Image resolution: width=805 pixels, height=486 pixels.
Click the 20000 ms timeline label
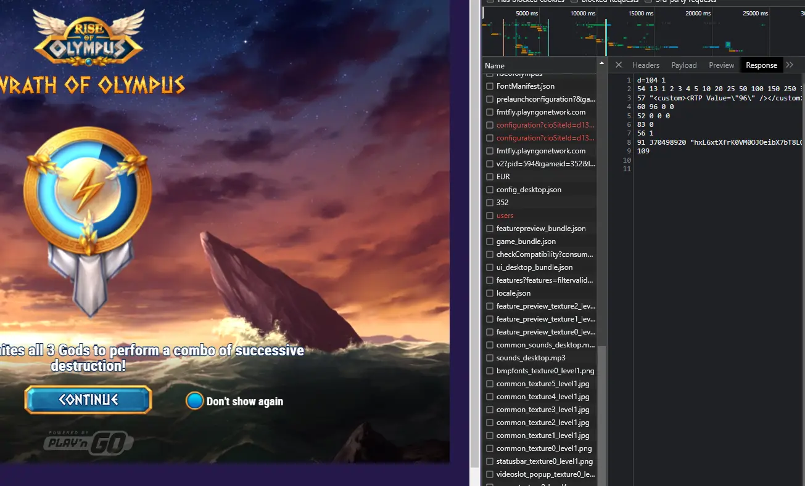click(698, 13)
